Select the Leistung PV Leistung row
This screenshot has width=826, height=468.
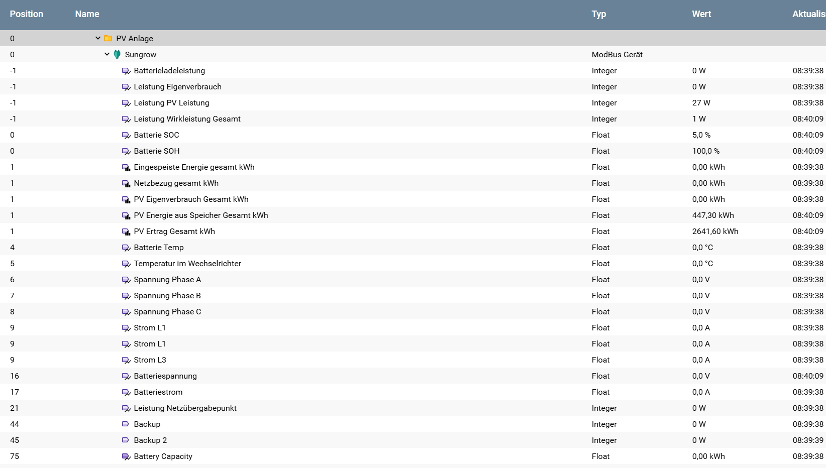(x=171, y=103)
